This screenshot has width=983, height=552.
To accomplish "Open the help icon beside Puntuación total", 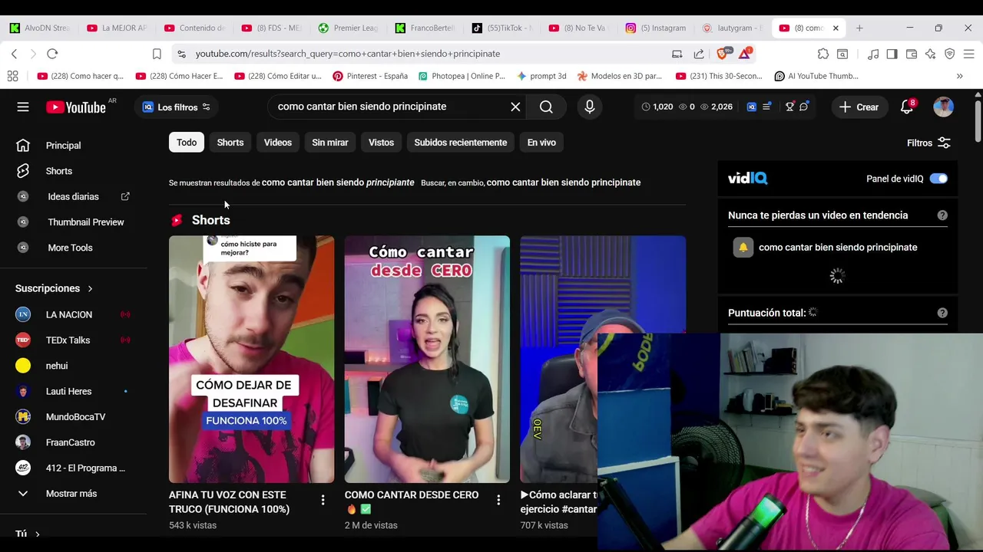I will 942,313.
